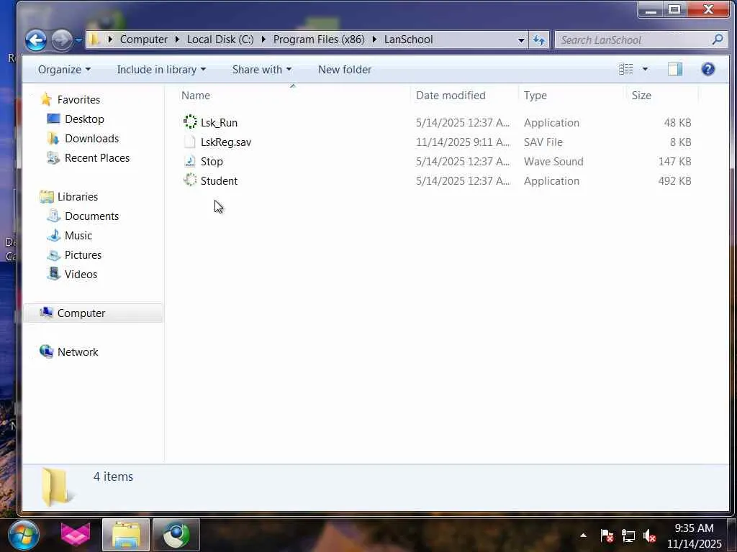Select the Stop wave sound icon
Screen dimensions: 737x552
click(190, 162)
